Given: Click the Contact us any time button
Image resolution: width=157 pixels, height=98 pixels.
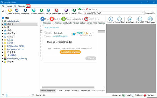Looking at the screenshot, I should coord(70,52).
